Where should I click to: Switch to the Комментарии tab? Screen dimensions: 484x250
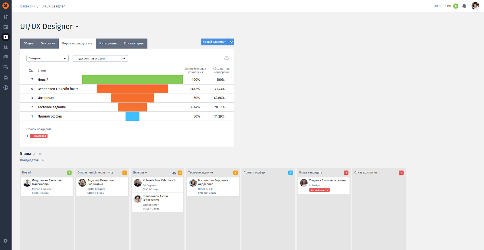pos(134,44)
